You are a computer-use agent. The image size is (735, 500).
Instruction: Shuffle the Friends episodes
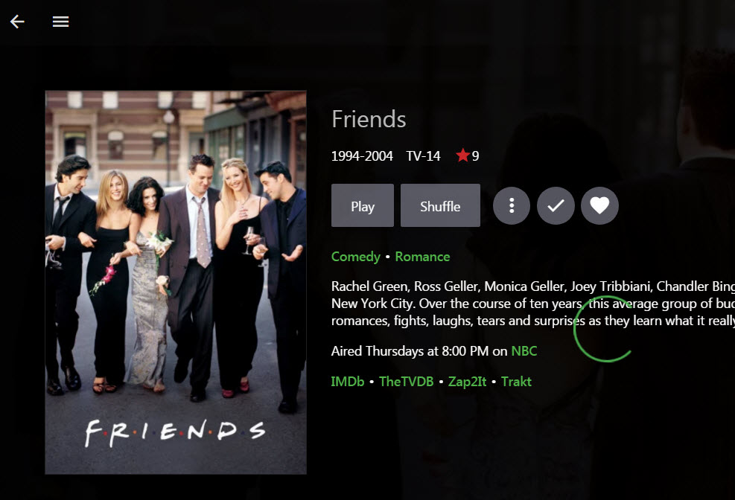pos(440,205)
